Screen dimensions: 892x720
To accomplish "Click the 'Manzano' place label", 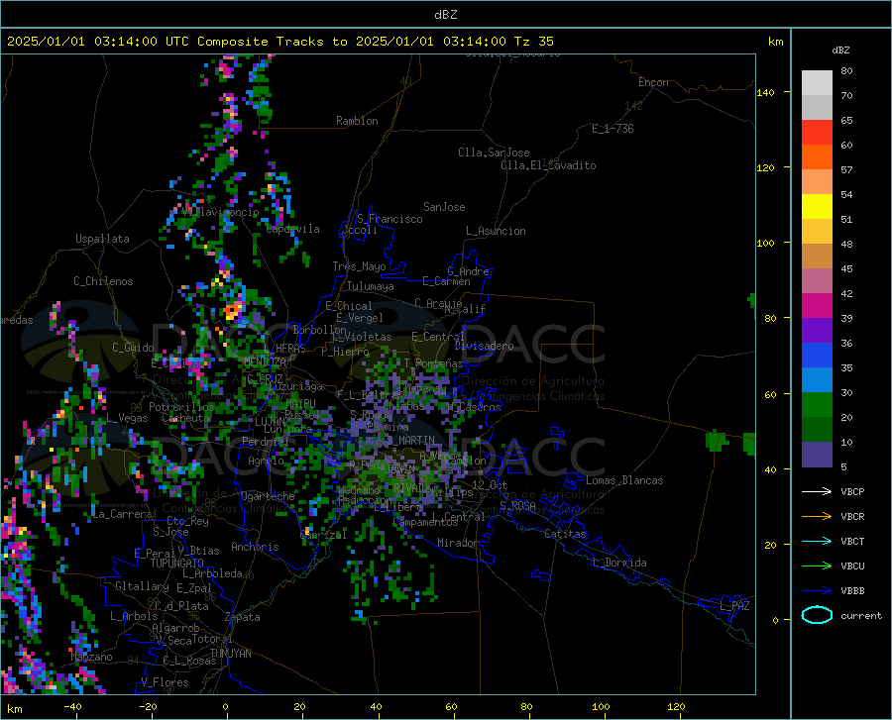I will 91,657.
